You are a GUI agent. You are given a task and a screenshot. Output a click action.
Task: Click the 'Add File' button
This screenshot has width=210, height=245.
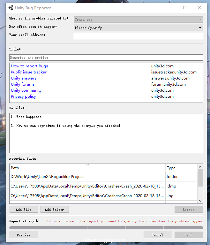point(24,210)
